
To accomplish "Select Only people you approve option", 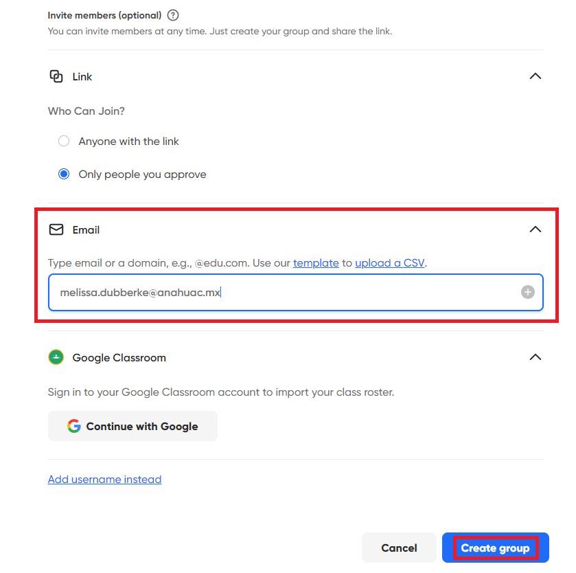I will (64, 175).
